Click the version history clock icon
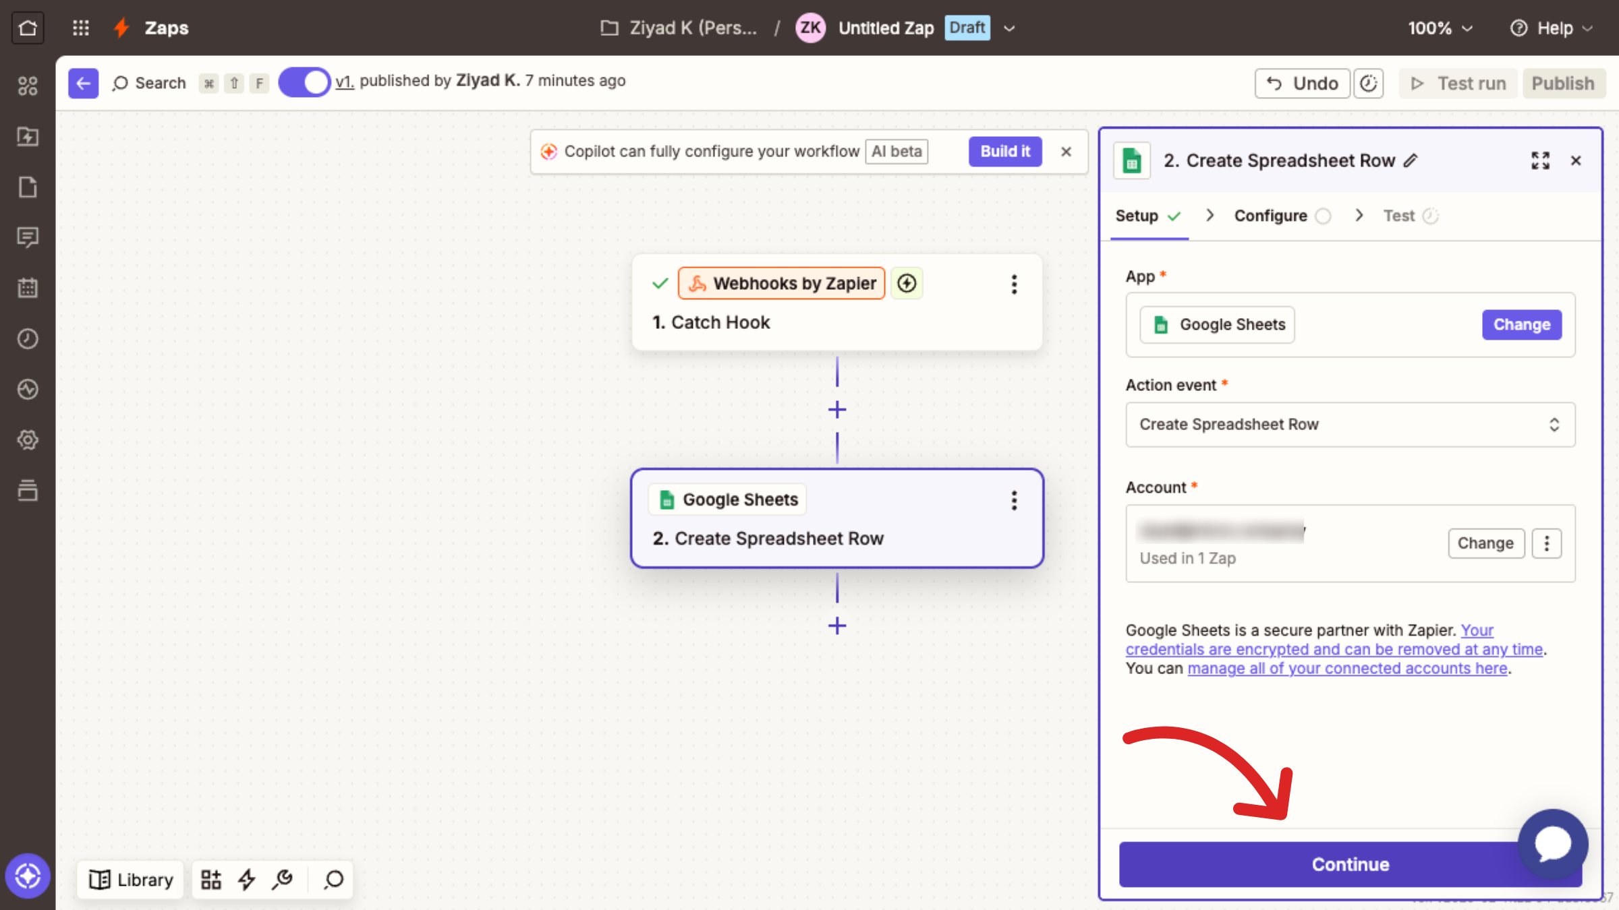The image size is (1619, 910). 1368,84
